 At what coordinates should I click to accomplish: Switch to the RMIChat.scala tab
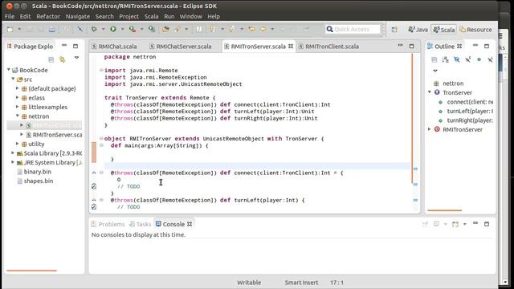click(114, 47)
